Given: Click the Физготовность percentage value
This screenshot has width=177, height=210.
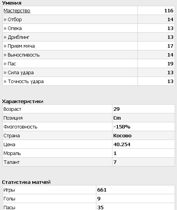Looking at the screenshot, I should coord(122,127).
